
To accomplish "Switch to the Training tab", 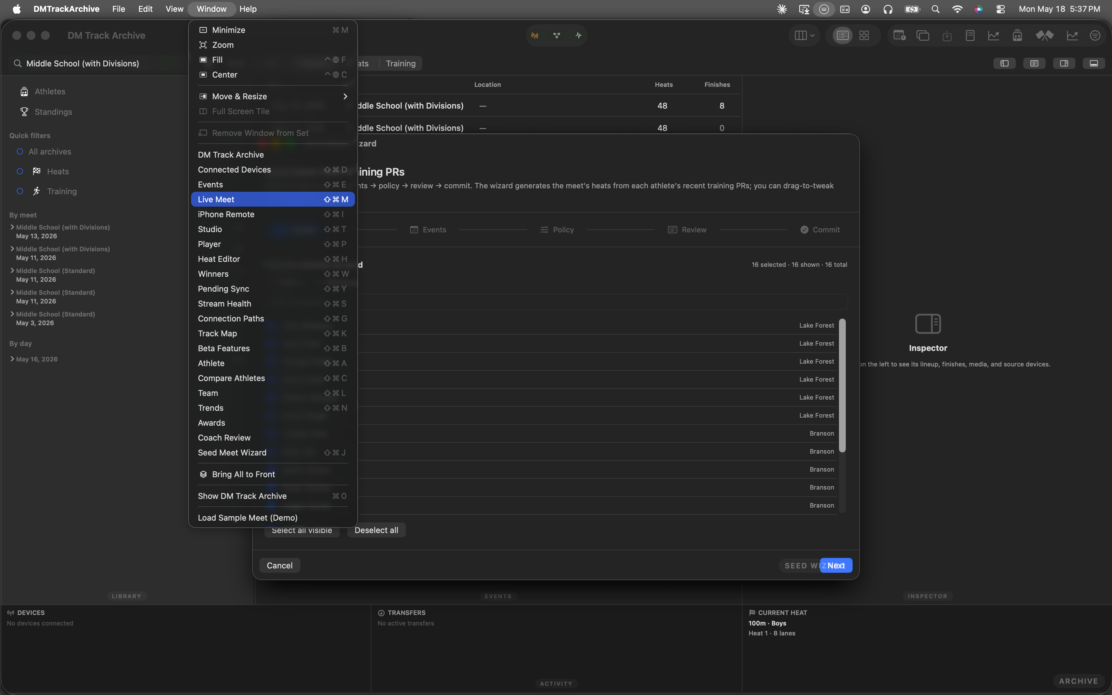I will 400,63.
